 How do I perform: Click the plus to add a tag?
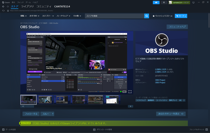[184, 100]
